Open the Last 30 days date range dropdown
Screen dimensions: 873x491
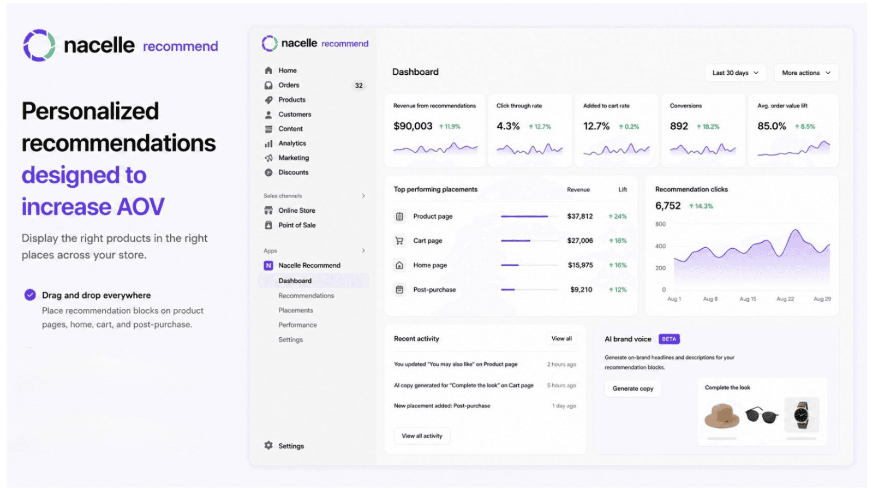(x=736, y=73)
